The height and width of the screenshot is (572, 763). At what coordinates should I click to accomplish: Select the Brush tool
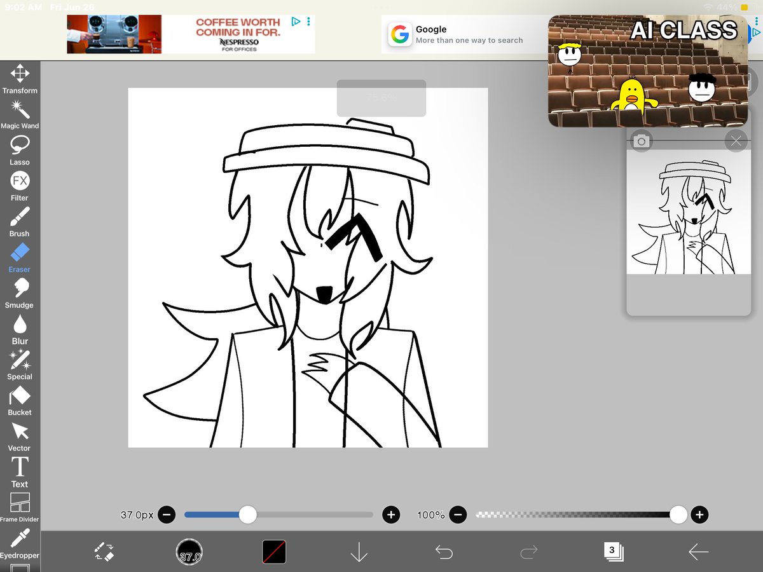pyautogui.click(x=20, y=222)
